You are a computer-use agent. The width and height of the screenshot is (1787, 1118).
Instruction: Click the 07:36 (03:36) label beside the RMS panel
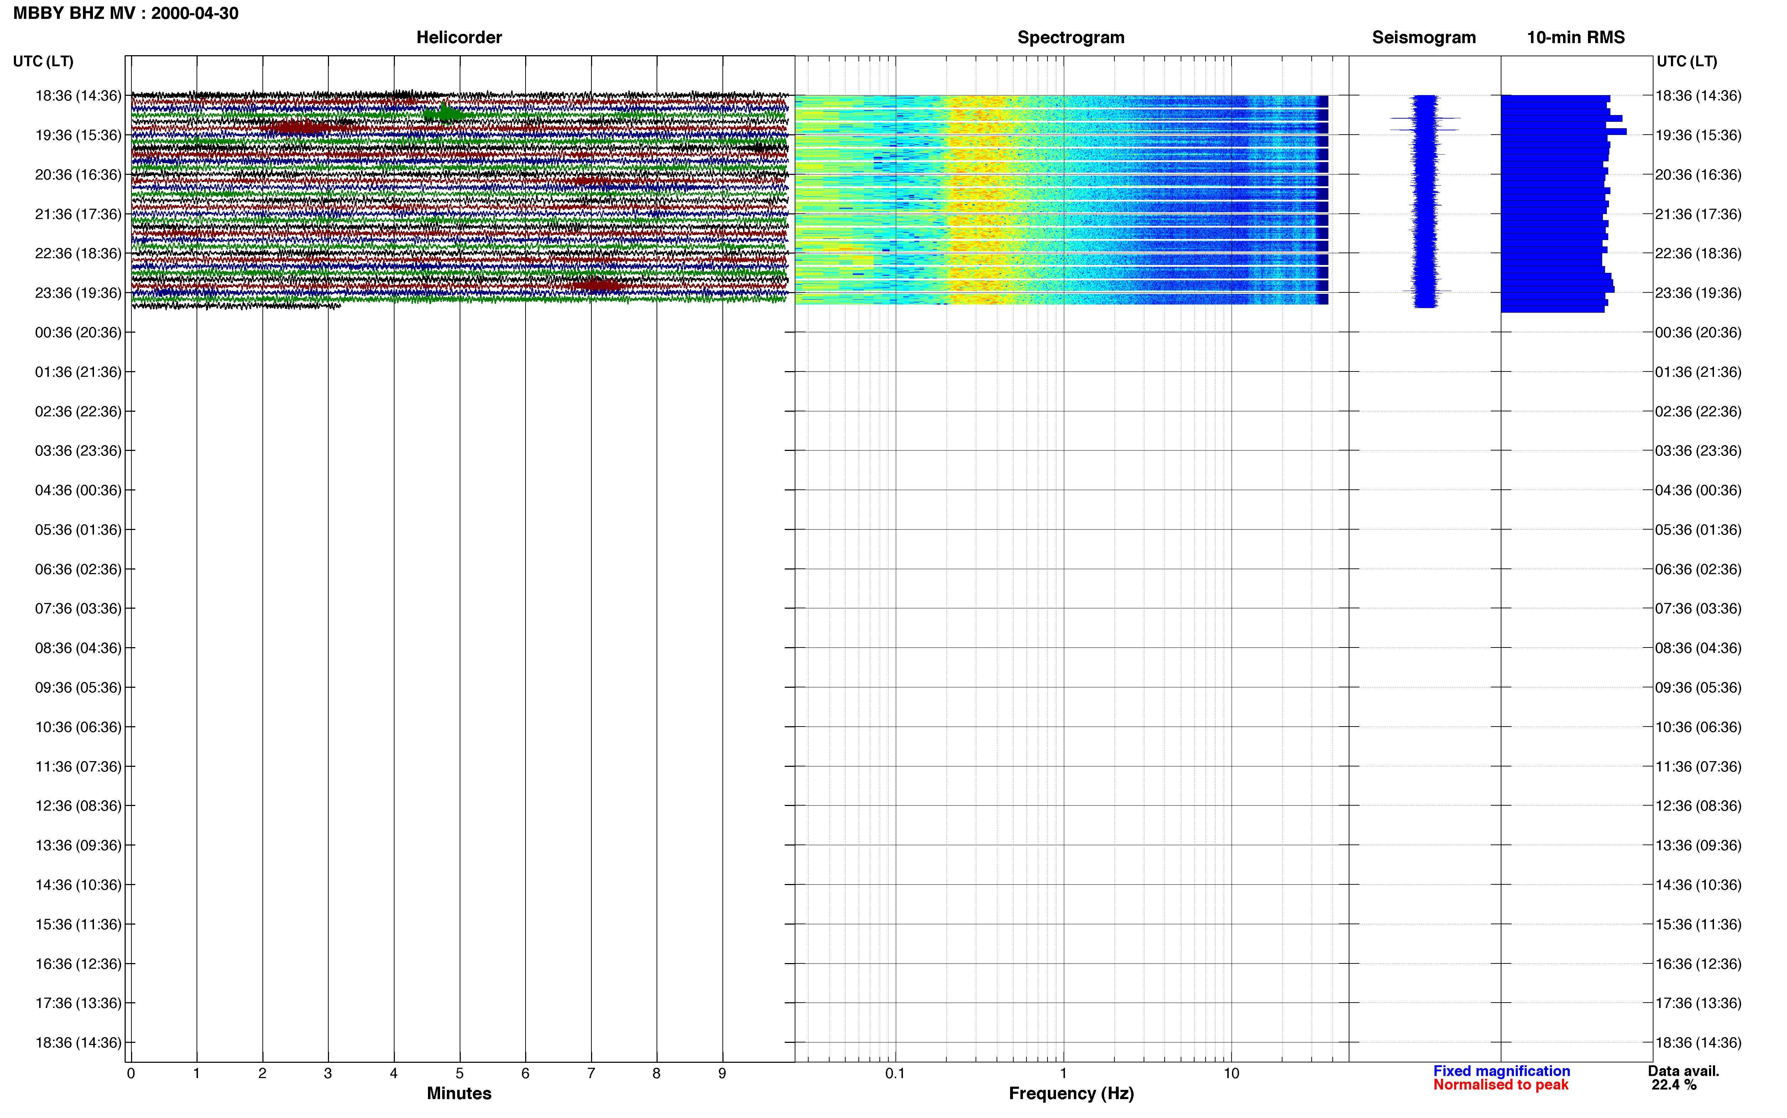tap(1698, 609)
